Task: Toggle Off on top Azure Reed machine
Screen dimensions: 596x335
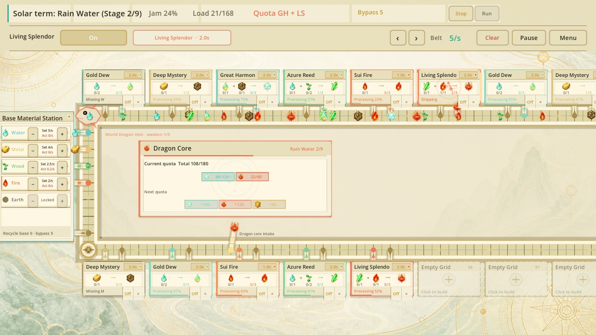Action: coord(329,102)
